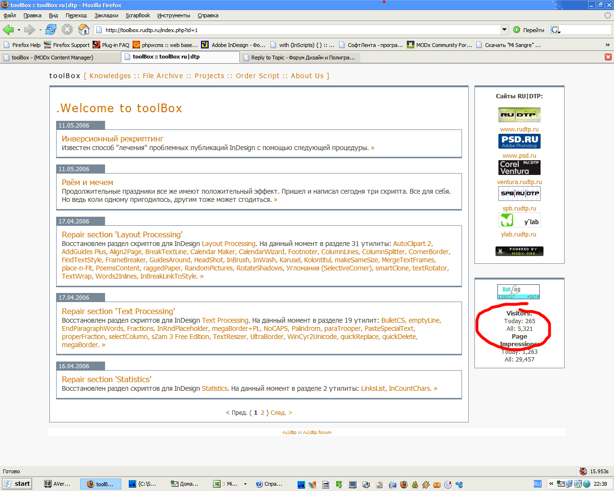The width and height of the screenshot is (614, 491).
Task: Click the RU DTP logo in the sidebar
Action: click(x=520, y=115)
